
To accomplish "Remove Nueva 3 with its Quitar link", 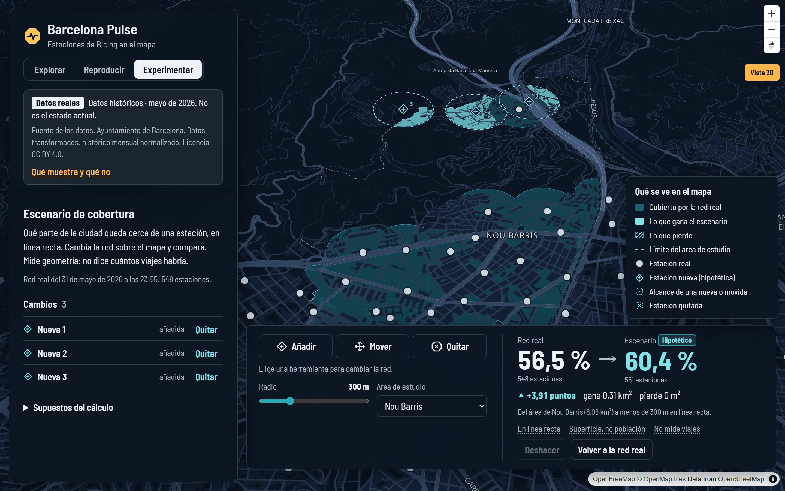I will click(x=206, y=377).
